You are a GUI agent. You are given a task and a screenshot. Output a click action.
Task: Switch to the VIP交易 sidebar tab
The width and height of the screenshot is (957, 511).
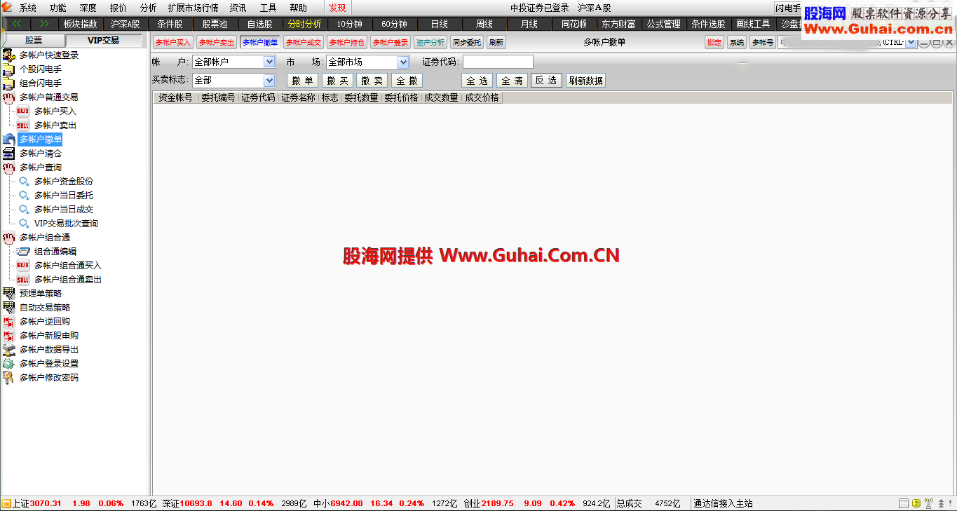(103, 41)
